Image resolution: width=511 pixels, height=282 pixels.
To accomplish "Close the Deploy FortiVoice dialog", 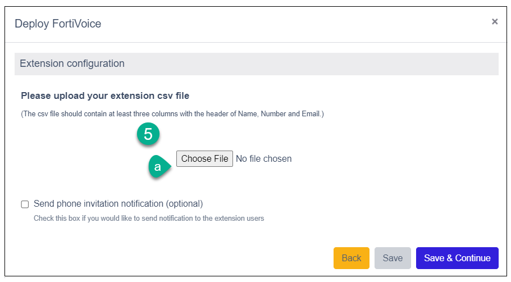I will point(495,22).
